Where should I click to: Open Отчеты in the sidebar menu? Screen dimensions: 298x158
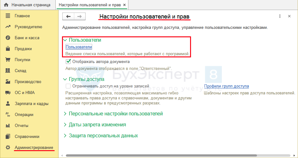point(21,126)
